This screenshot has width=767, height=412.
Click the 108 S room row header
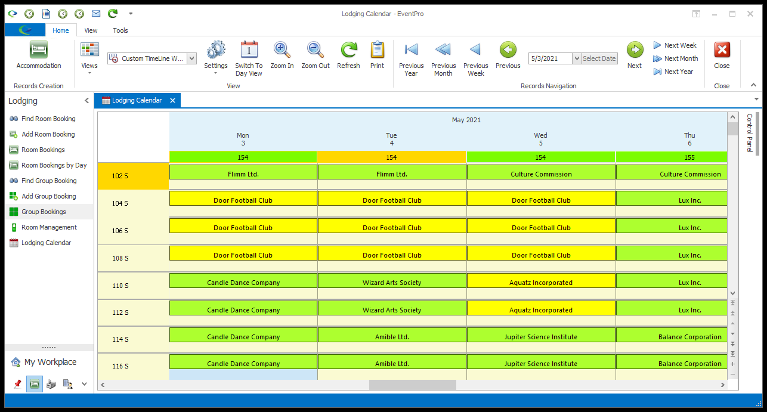[134, 258]
